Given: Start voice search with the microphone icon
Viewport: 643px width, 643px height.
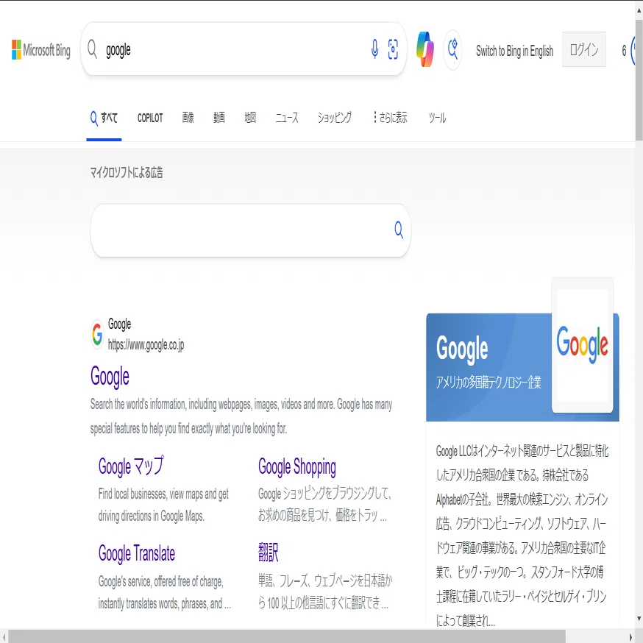Looking at the screenshot, I should click(374, 49).
